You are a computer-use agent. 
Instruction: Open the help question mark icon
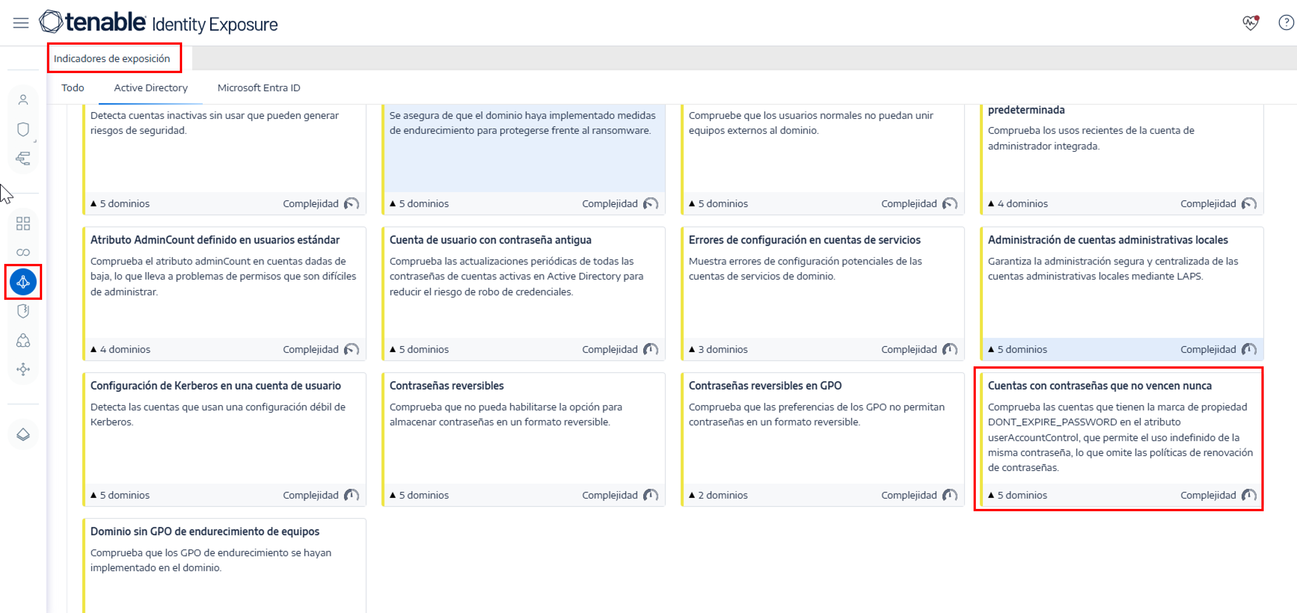[1286, 23]
